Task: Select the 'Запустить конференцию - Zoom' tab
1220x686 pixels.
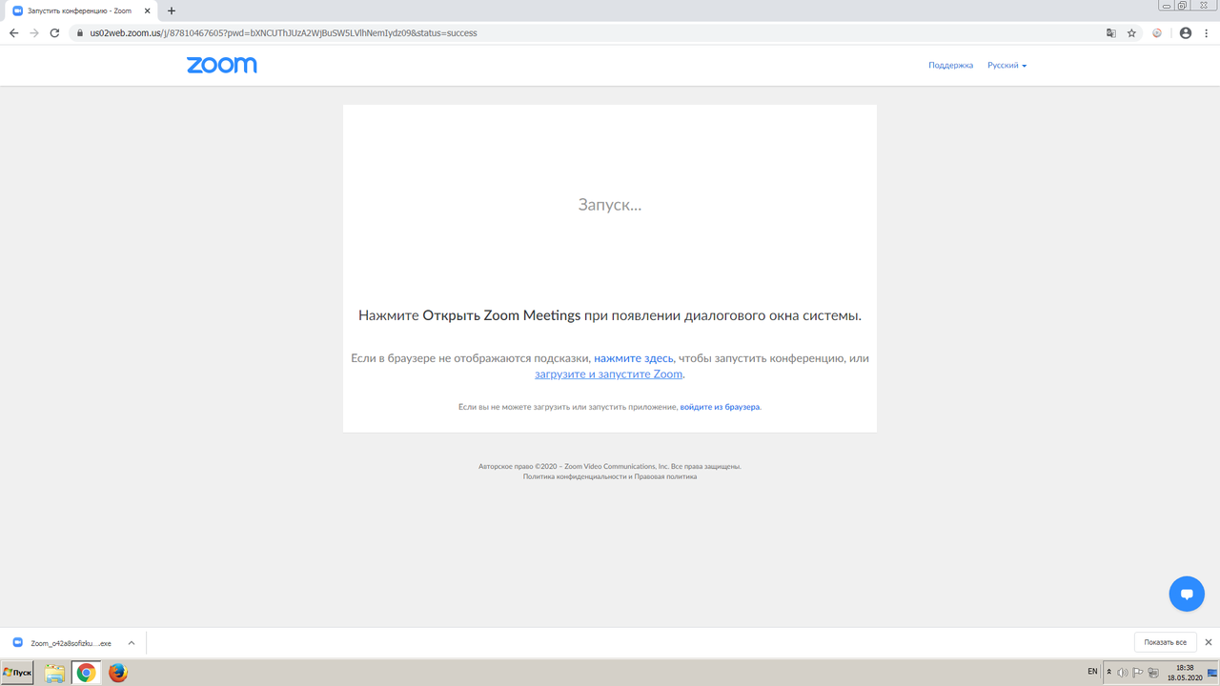Action: coord(81,10)
